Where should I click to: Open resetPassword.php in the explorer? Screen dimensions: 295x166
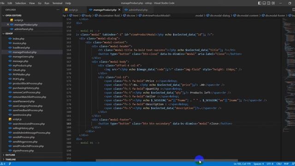(x=24, y=101)
